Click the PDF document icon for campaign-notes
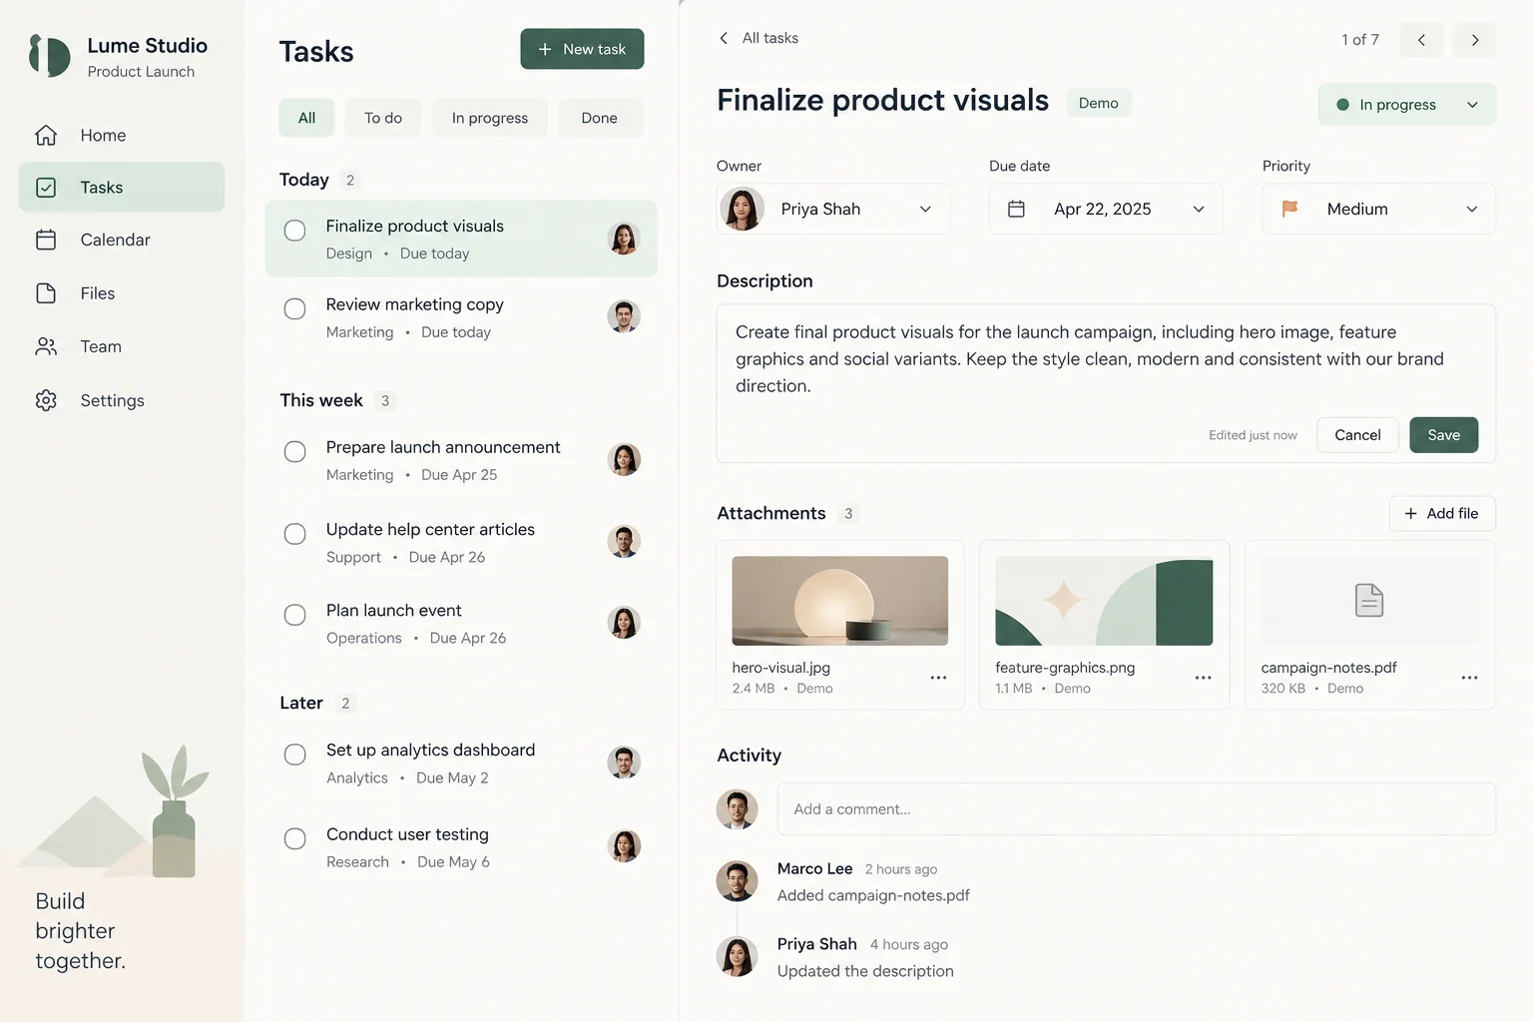 click(x=1369, y=600)
